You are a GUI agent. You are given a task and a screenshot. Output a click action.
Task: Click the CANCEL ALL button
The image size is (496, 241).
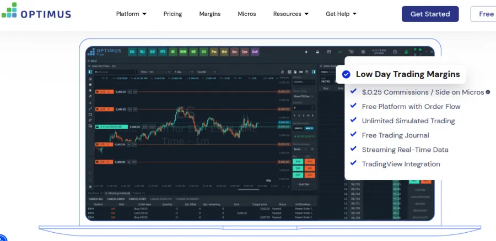[95, 199]
